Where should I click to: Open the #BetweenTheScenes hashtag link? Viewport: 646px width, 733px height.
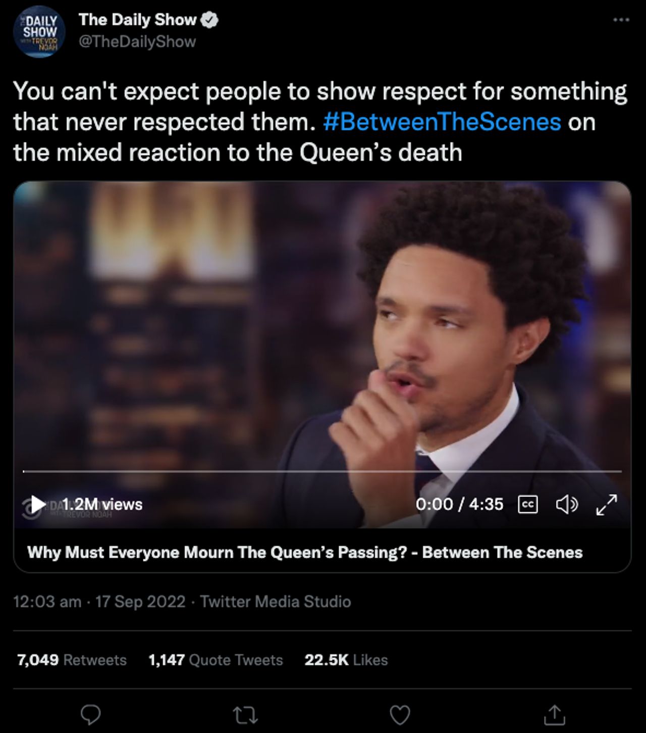click(442, 122)
